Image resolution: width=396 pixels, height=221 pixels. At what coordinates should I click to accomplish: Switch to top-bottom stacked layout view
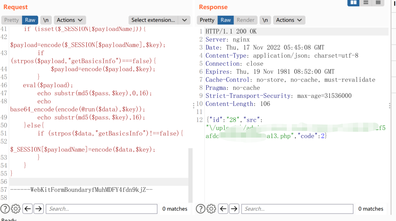[x=366, y=3]
